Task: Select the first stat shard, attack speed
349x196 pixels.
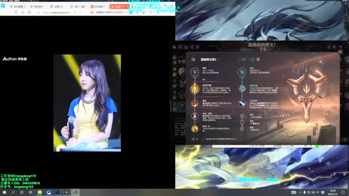Action: click(242, 116)
